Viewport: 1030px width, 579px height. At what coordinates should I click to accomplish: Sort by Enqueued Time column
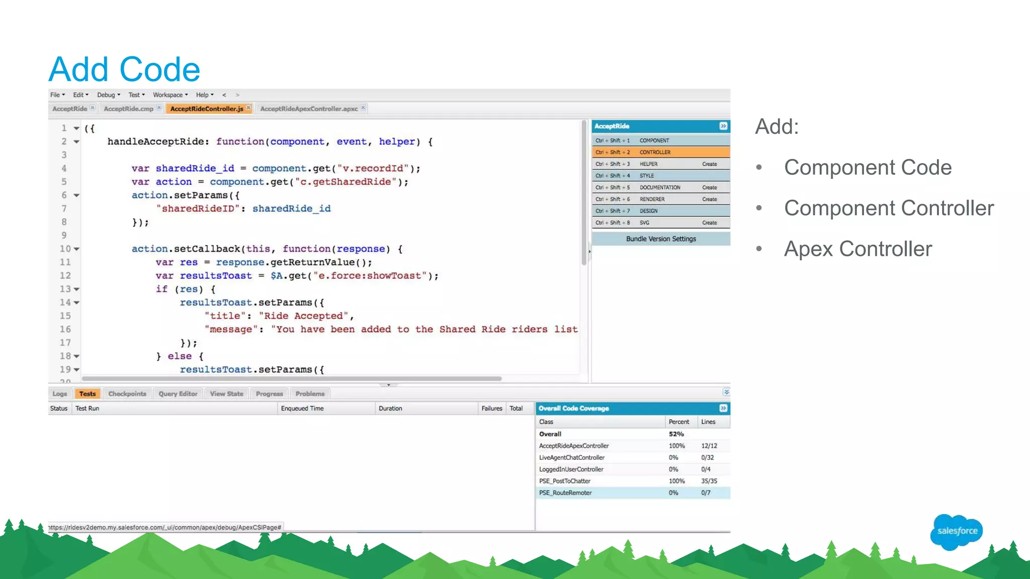[326, 408]
